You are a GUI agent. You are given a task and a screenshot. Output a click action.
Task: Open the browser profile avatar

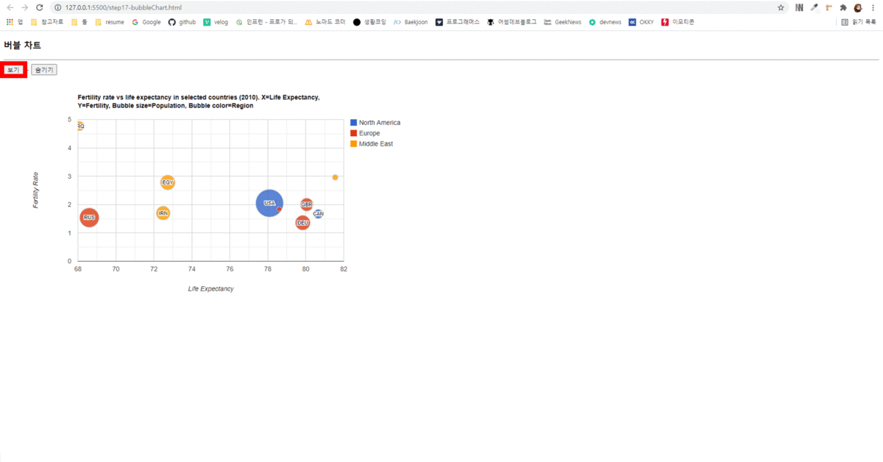click(856, 7)
